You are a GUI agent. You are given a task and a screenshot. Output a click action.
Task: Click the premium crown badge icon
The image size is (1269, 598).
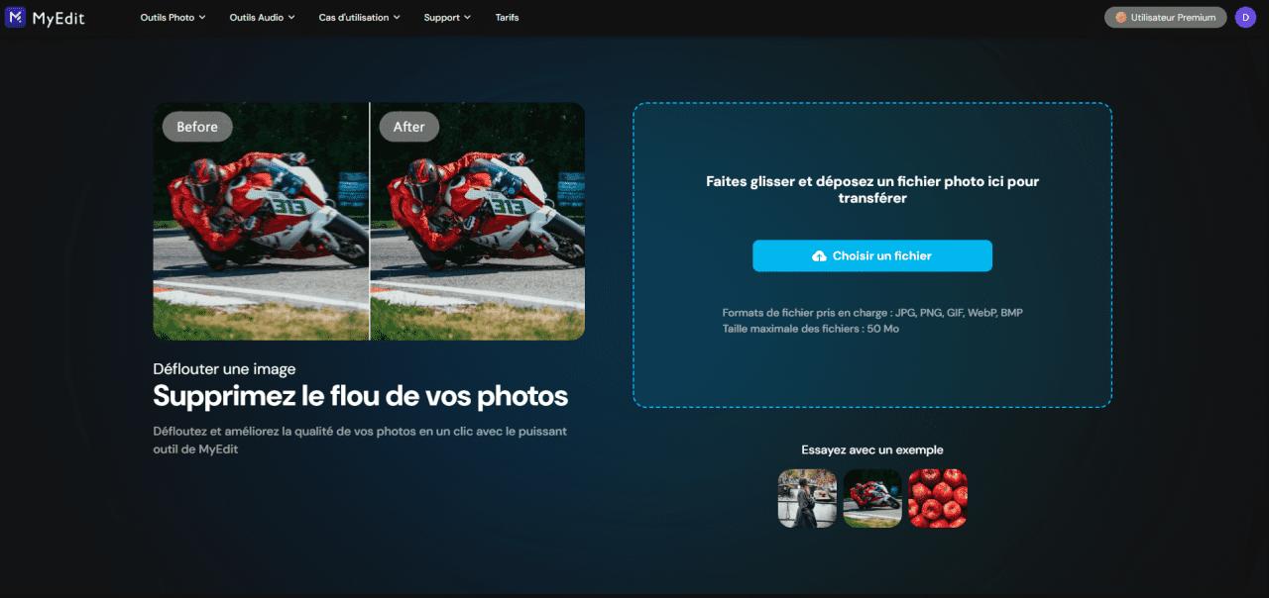click(x=1121, y=17)
